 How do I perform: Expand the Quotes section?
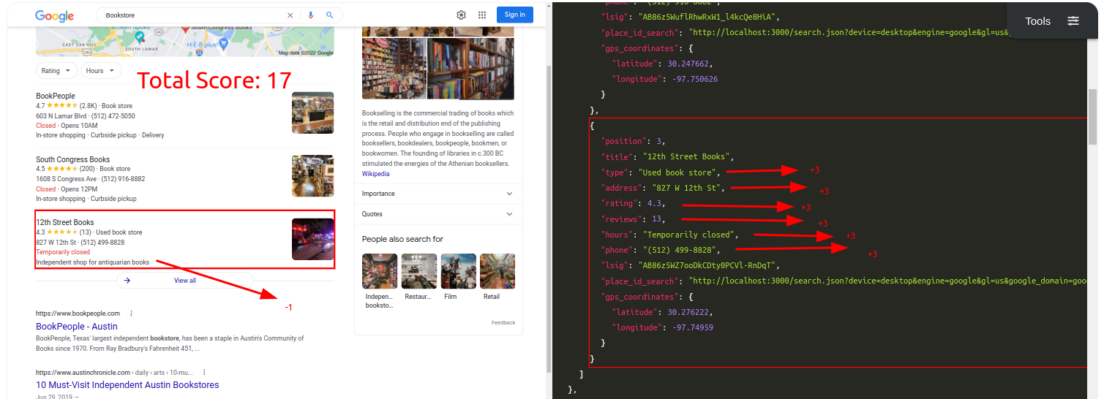tap(438, 214)
